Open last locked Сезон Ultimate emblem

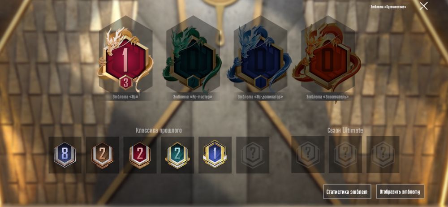tap(383, 155)
